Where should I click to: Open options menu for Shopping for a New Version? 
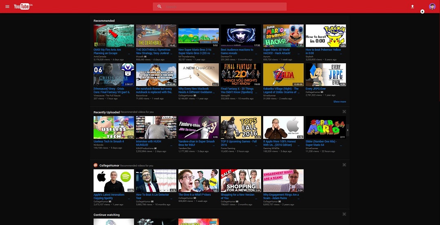click(256, 198)
